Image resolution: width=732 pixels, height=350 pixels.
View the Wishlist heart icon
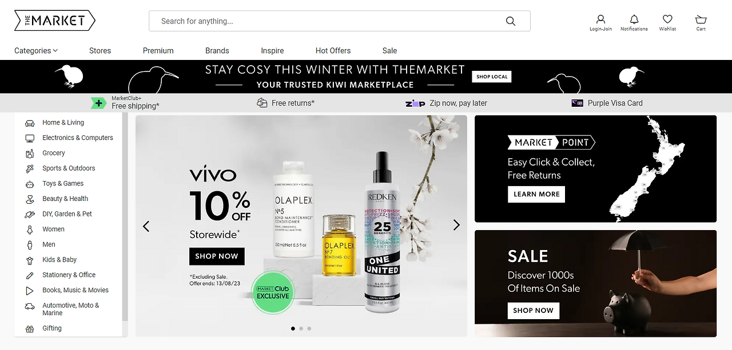pyautogui.click(x=667, y=19)
